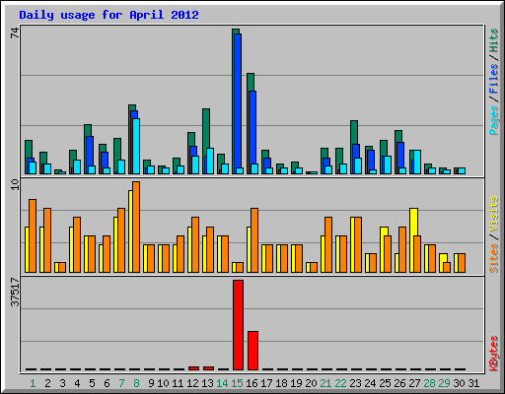505x394 pixels.
Task: Click day label '1' on the x-axis
Action: pos(33,383)
